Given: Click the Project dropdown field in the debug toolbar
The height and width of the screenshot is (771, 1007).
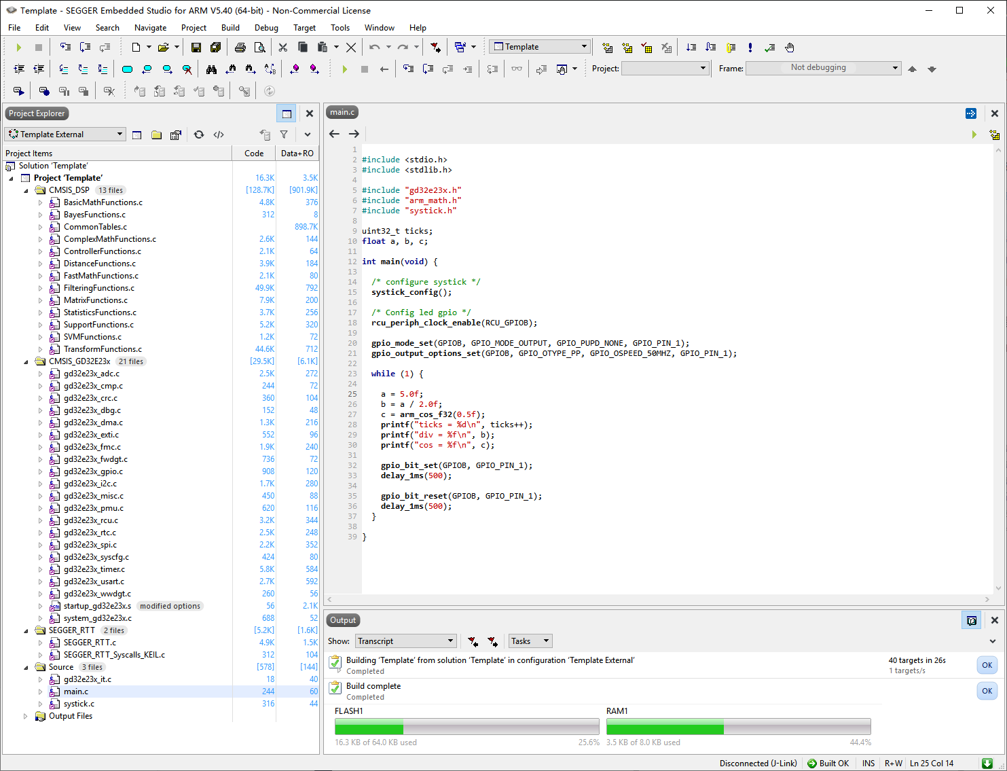Looking at the screenshot, I should (665, 68).
